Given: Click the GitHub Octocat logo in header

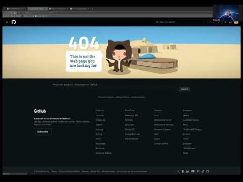Looking at the screenshot, I should click(x=14, y=22).
